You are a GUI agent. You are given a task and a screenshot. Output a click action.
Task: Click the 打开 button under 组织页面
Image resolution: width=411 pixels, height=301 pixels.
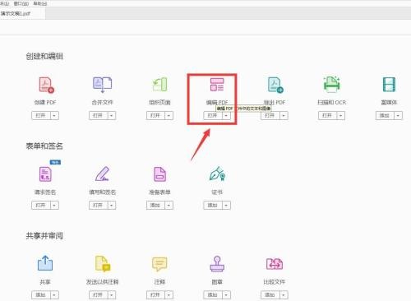coord(156,115)
